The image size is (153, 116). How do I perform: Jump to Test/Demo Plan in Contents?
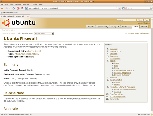(x=116, y=94)
